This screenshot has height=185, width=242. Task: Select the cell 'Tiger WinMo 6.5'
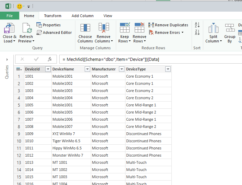pyautogui.click(x=71, y=141)
